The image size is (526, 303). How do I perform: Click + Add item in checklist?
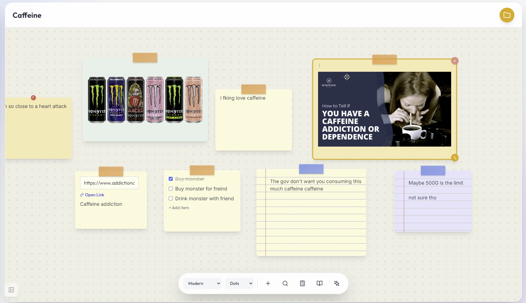179,208
